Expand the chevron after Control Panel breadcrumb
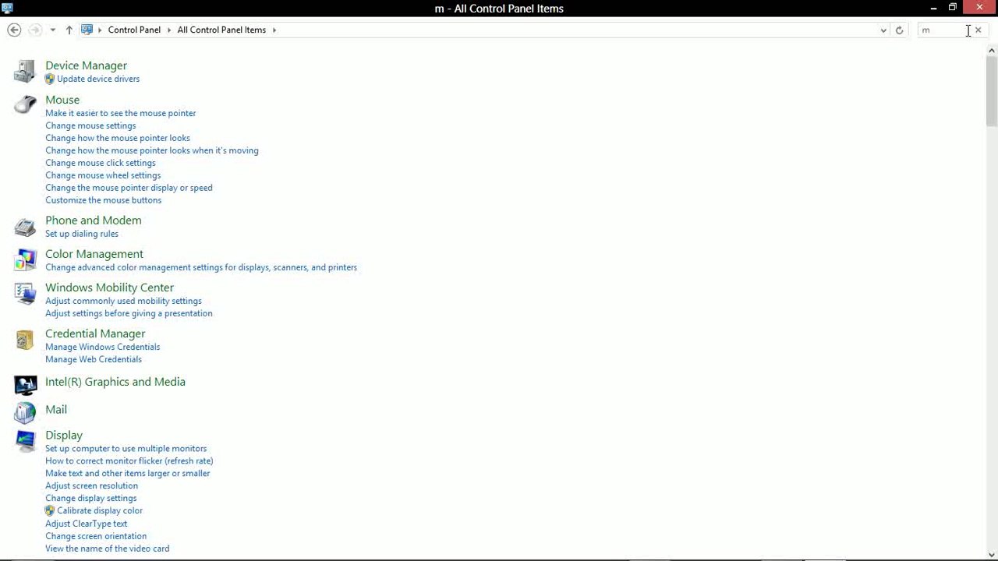 (168, 30)
